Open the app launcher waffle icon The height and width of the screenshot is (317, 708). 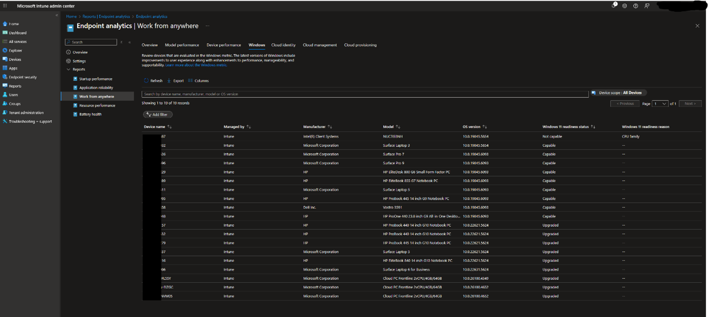tap(5, 6)
